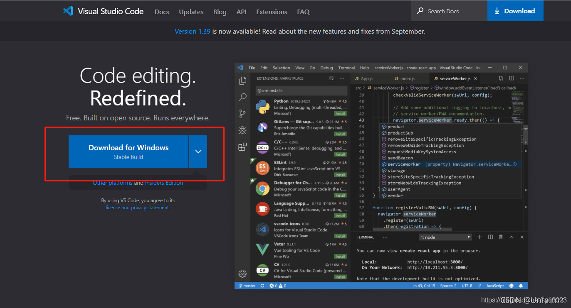Click 'Ln 43, Col 19' in status bar
Screen dimensions: 571x308
coord(424,286)
